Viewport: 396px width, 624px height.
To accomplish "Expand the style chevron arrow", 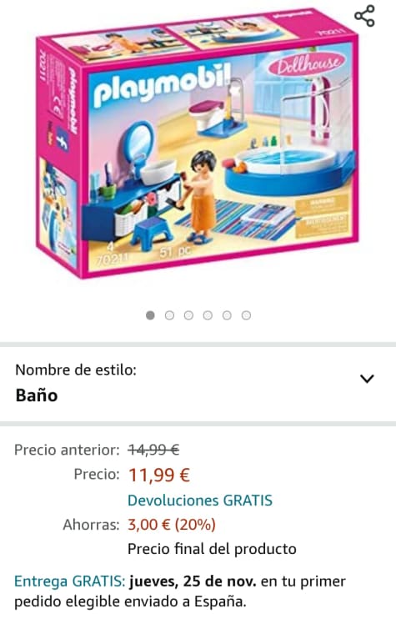I will coord(367,379).
